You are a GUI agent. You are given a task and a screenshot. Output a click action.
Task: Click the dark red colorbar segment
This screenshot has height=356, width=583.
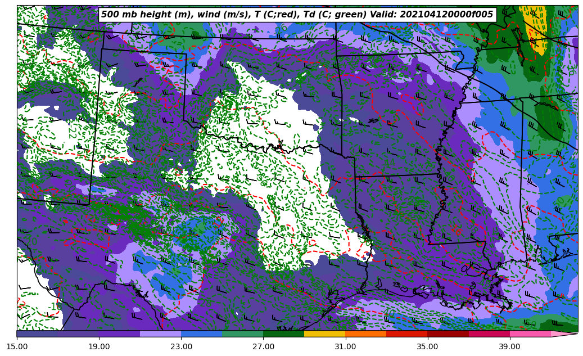coord(448,334)
